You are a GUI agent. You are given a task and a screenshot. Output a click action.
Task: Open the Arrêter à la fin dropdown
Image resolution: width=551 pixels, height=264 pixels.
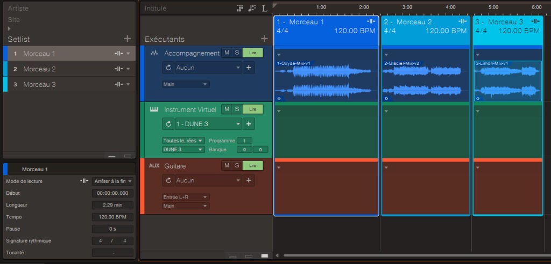(112, 181)
